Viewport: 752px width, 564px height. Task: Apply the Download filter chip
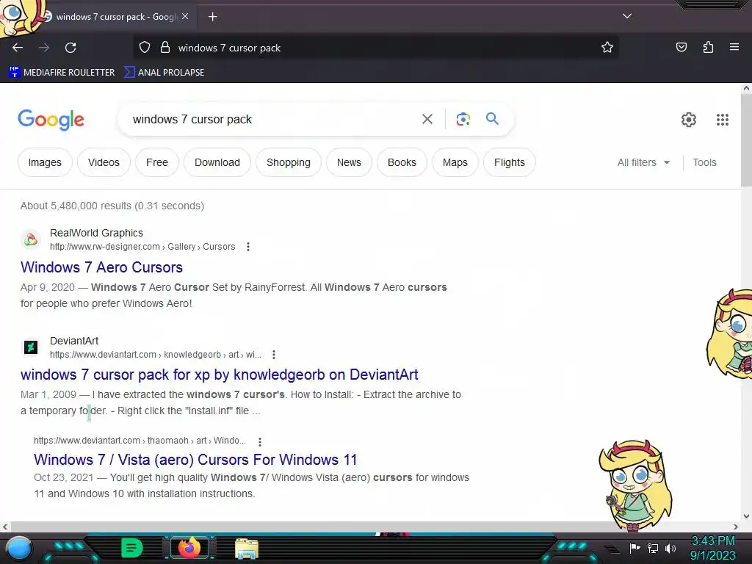pyautogui.click(x=217, y=162)
